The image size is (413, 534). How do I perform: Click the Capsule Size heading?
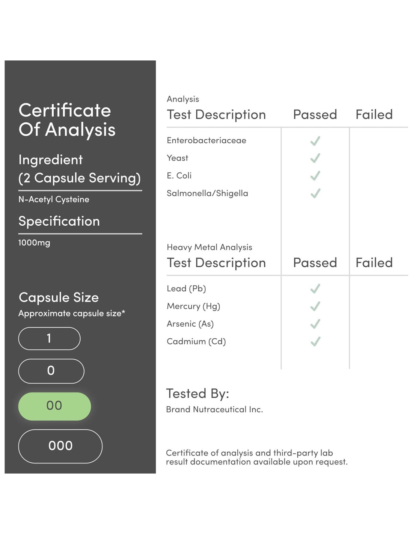click(x=59, y=297)
